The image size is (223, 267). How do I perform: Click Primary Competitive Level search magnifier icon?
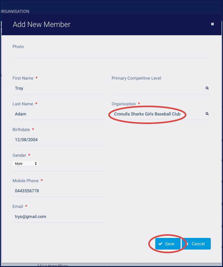click(207, 88)
